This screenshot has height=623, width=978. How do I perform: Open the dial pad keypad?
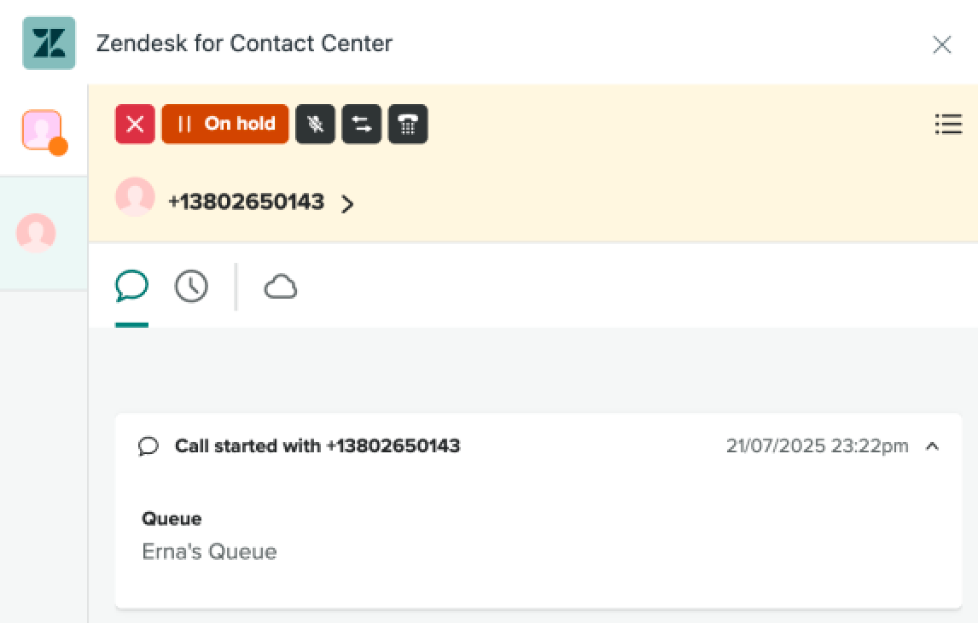[x=408, y=125]
